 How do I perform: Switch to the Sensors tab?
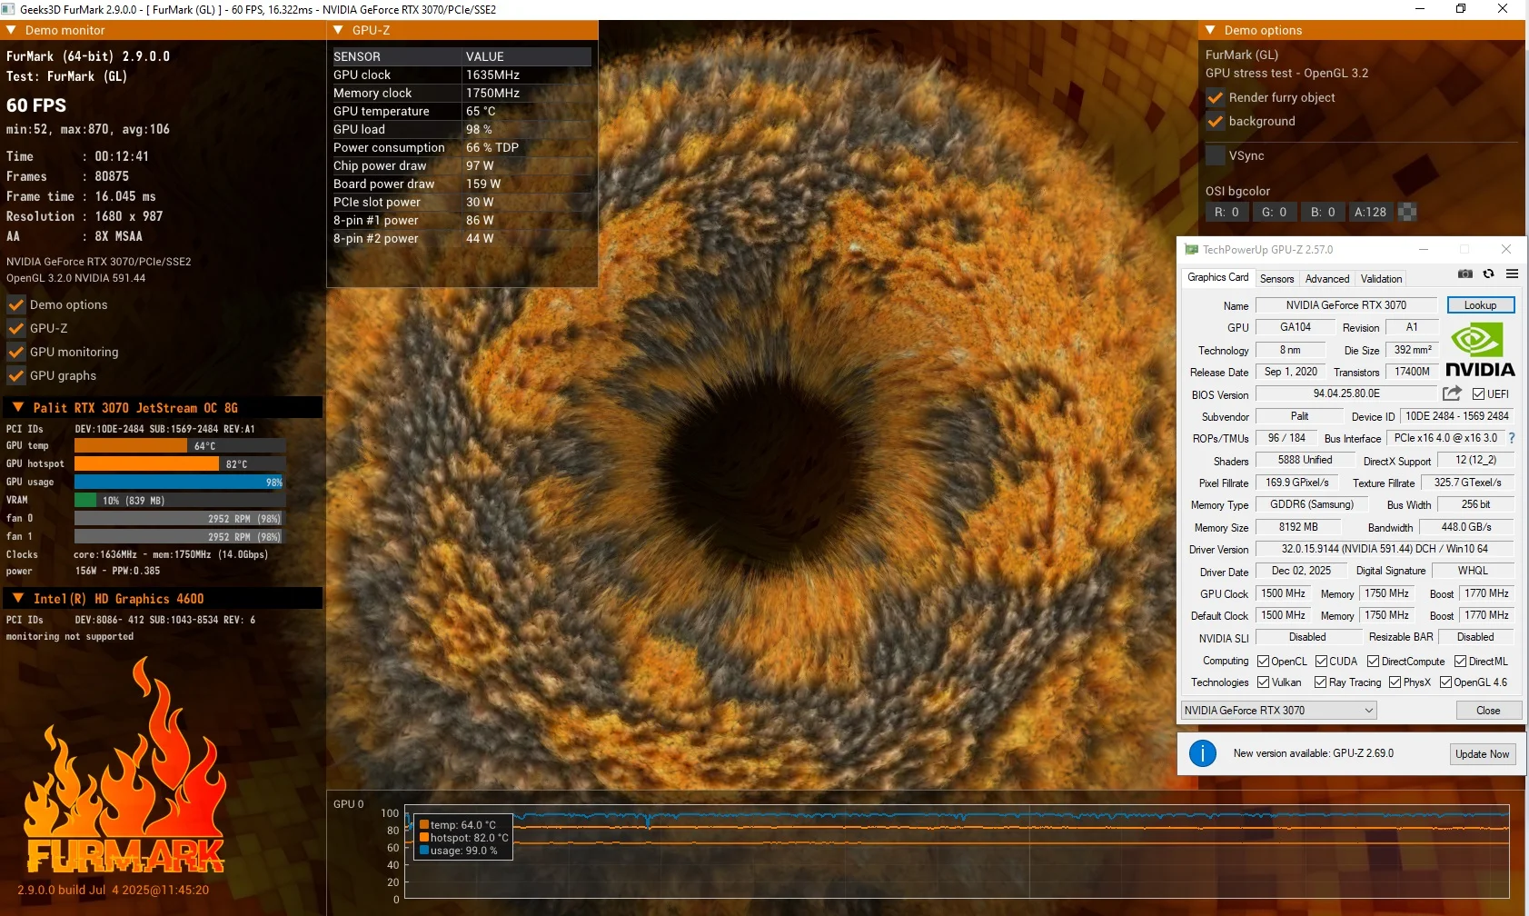click(1276, 279)
